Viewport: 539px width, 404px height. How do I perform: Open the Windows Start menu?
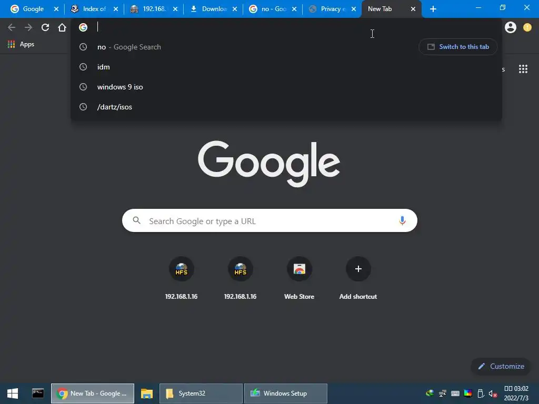click(x=13, y=393)
